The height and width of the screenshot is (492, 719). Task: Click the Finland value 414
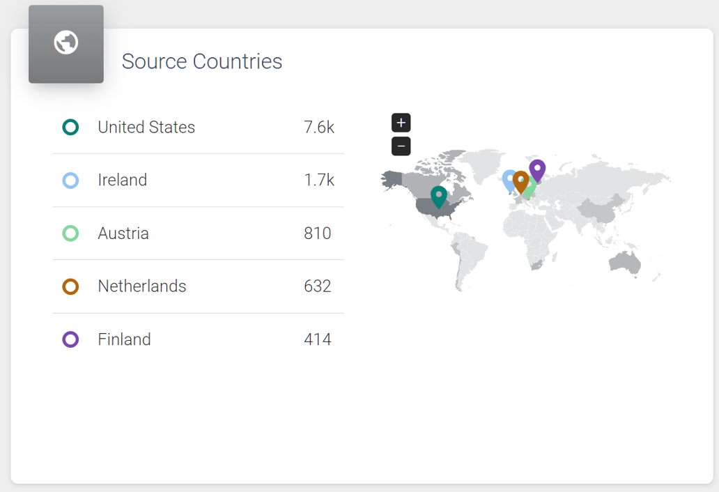[318, 339]
